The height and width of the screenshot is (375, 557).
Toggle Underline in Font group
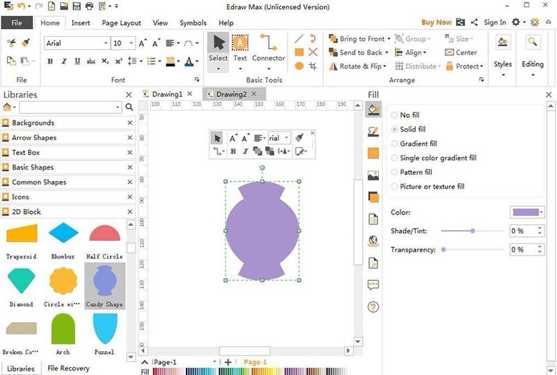coord(77,61)
